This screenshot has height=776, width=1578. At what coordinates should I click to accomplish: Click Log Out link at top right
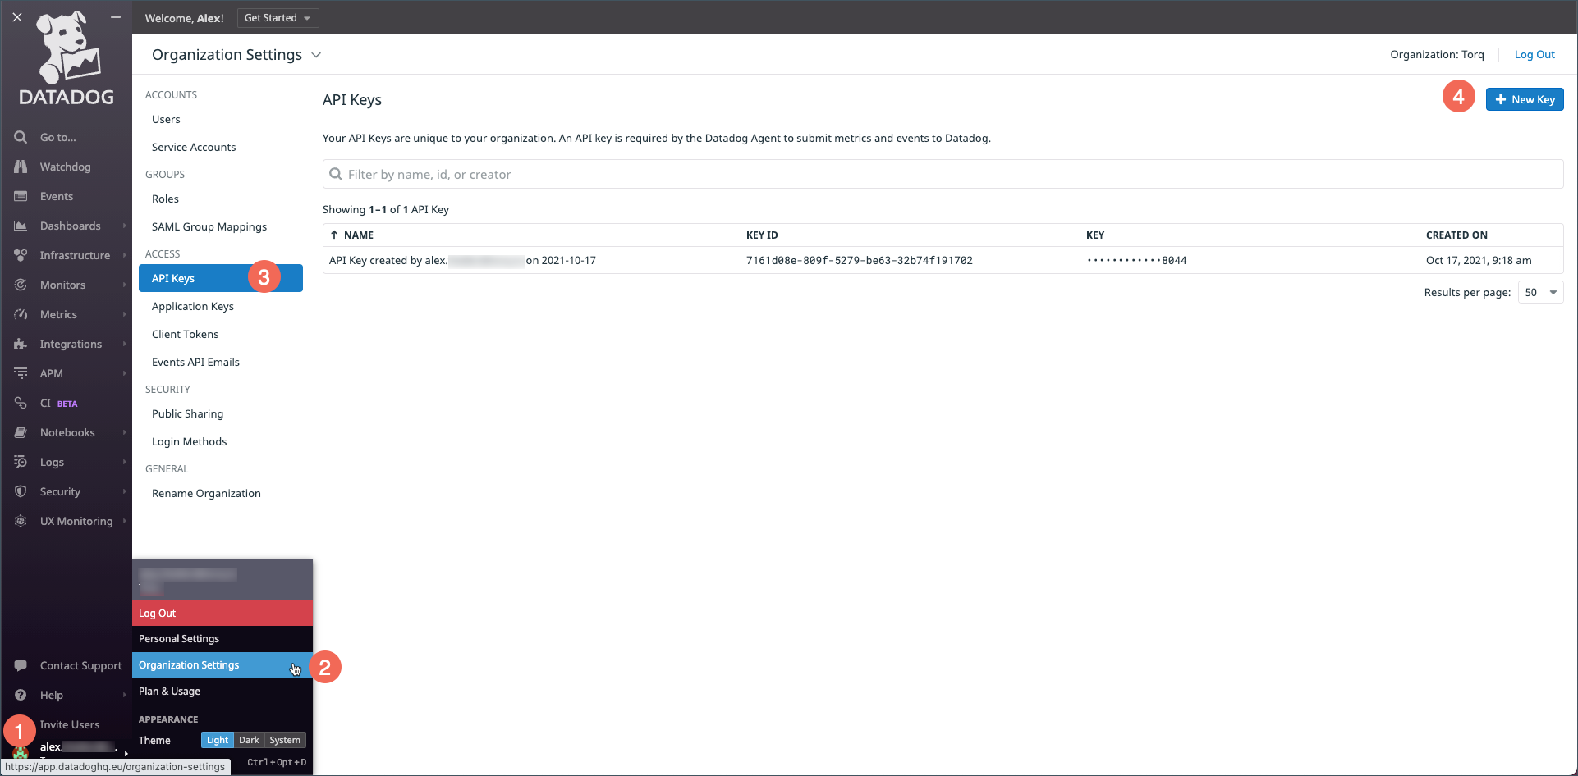(1534, 54)
